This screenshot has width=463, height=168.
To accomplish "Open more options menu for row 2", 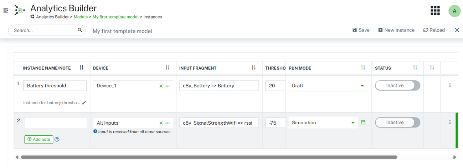I will point(450,122).
